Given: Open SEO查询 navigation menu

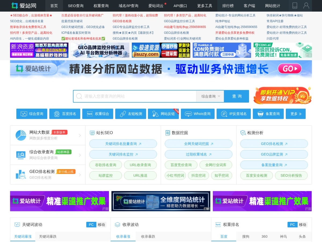Looking at the screenshot, I should click(76, 6).
